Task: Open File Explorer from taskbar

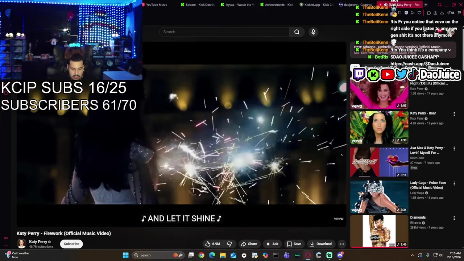Action: [223, 255]
